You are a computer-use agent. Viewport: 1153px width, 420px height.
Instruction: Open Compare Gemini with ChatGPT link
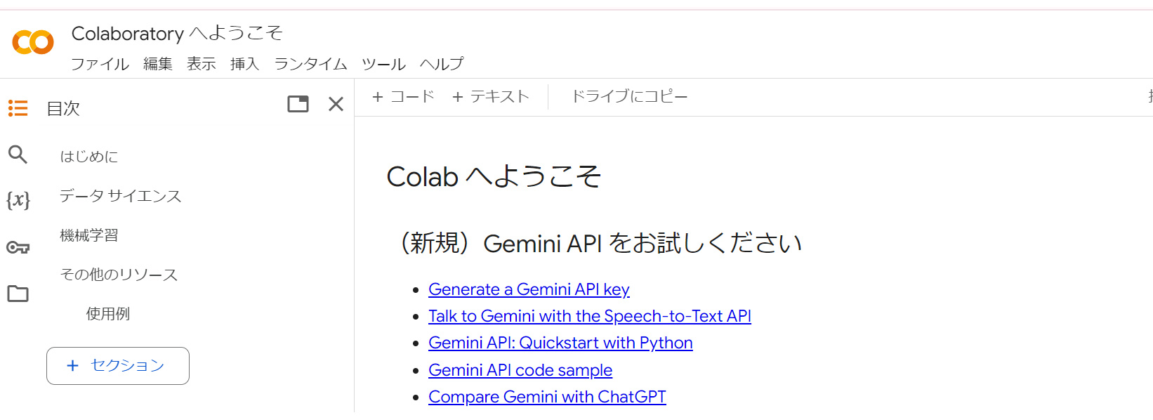pyautogui.click(x=547, y=397)
